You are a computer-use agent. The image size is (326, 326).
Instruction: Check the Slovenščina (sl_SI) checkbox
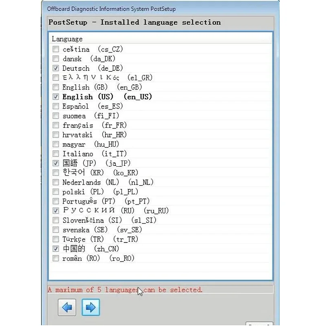pyautogui.click(x=56, y=220)
